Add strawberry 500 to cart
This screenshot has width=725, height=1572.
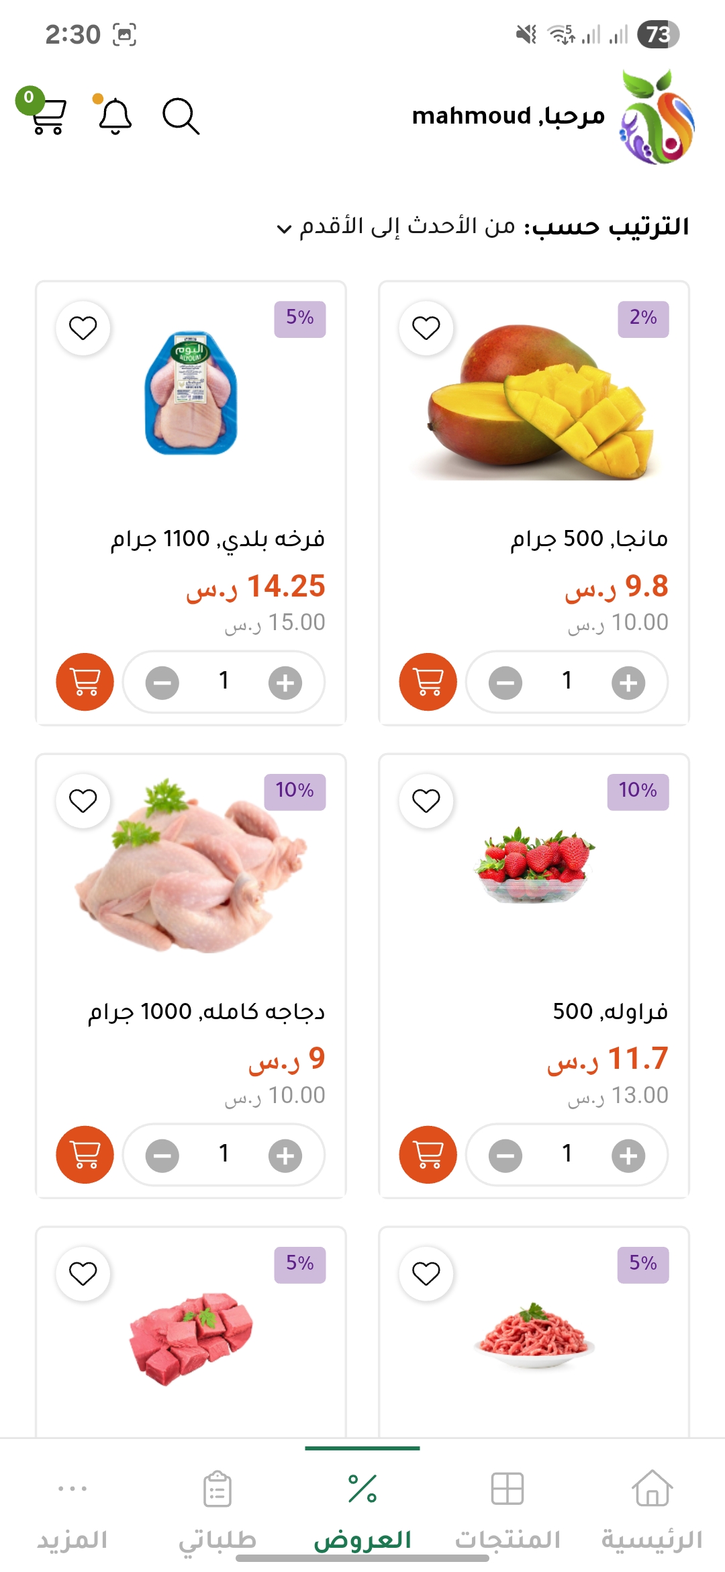click(428, 1155)
